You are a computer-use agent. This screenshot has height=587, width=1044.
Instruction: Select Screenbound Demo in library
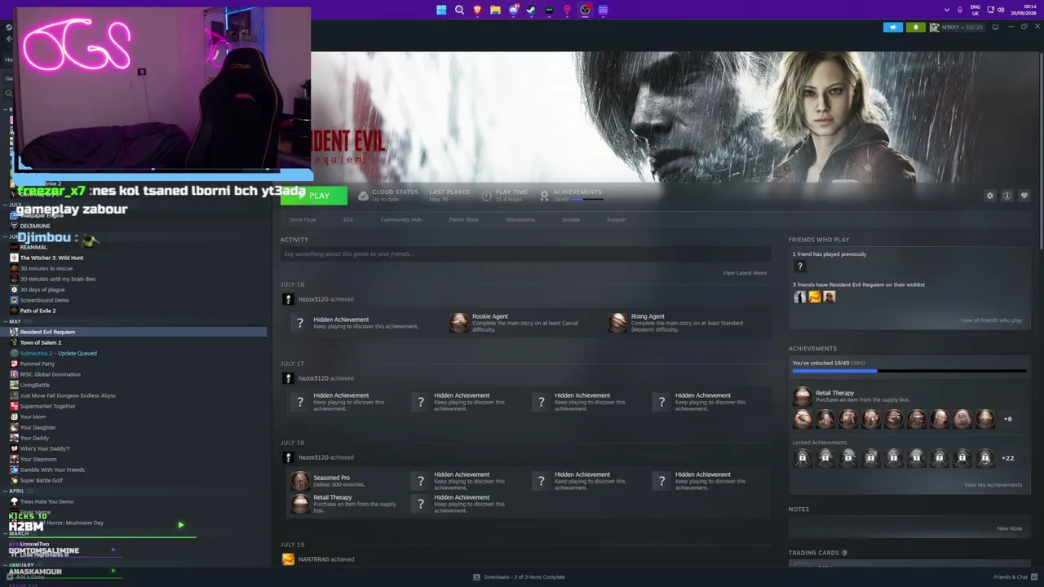[x=44, y=300]
